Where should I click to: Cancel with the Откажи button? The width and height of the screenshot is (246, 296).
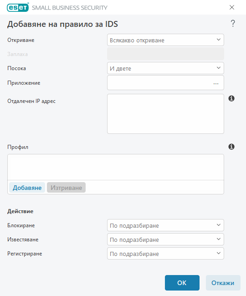coord(223,283)
